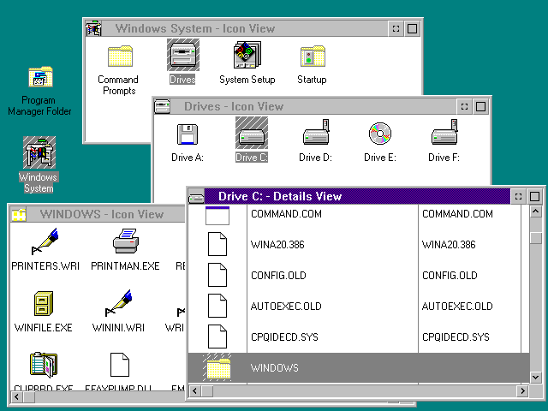Open the Startup icon
Screen dimensions: 548x411
[312, 57]
